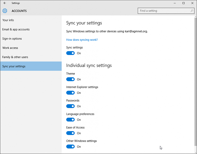The height and width of the screenshot is (154, 197).
Task: Click the Passwords label
Action: click(x=73, y=100)
